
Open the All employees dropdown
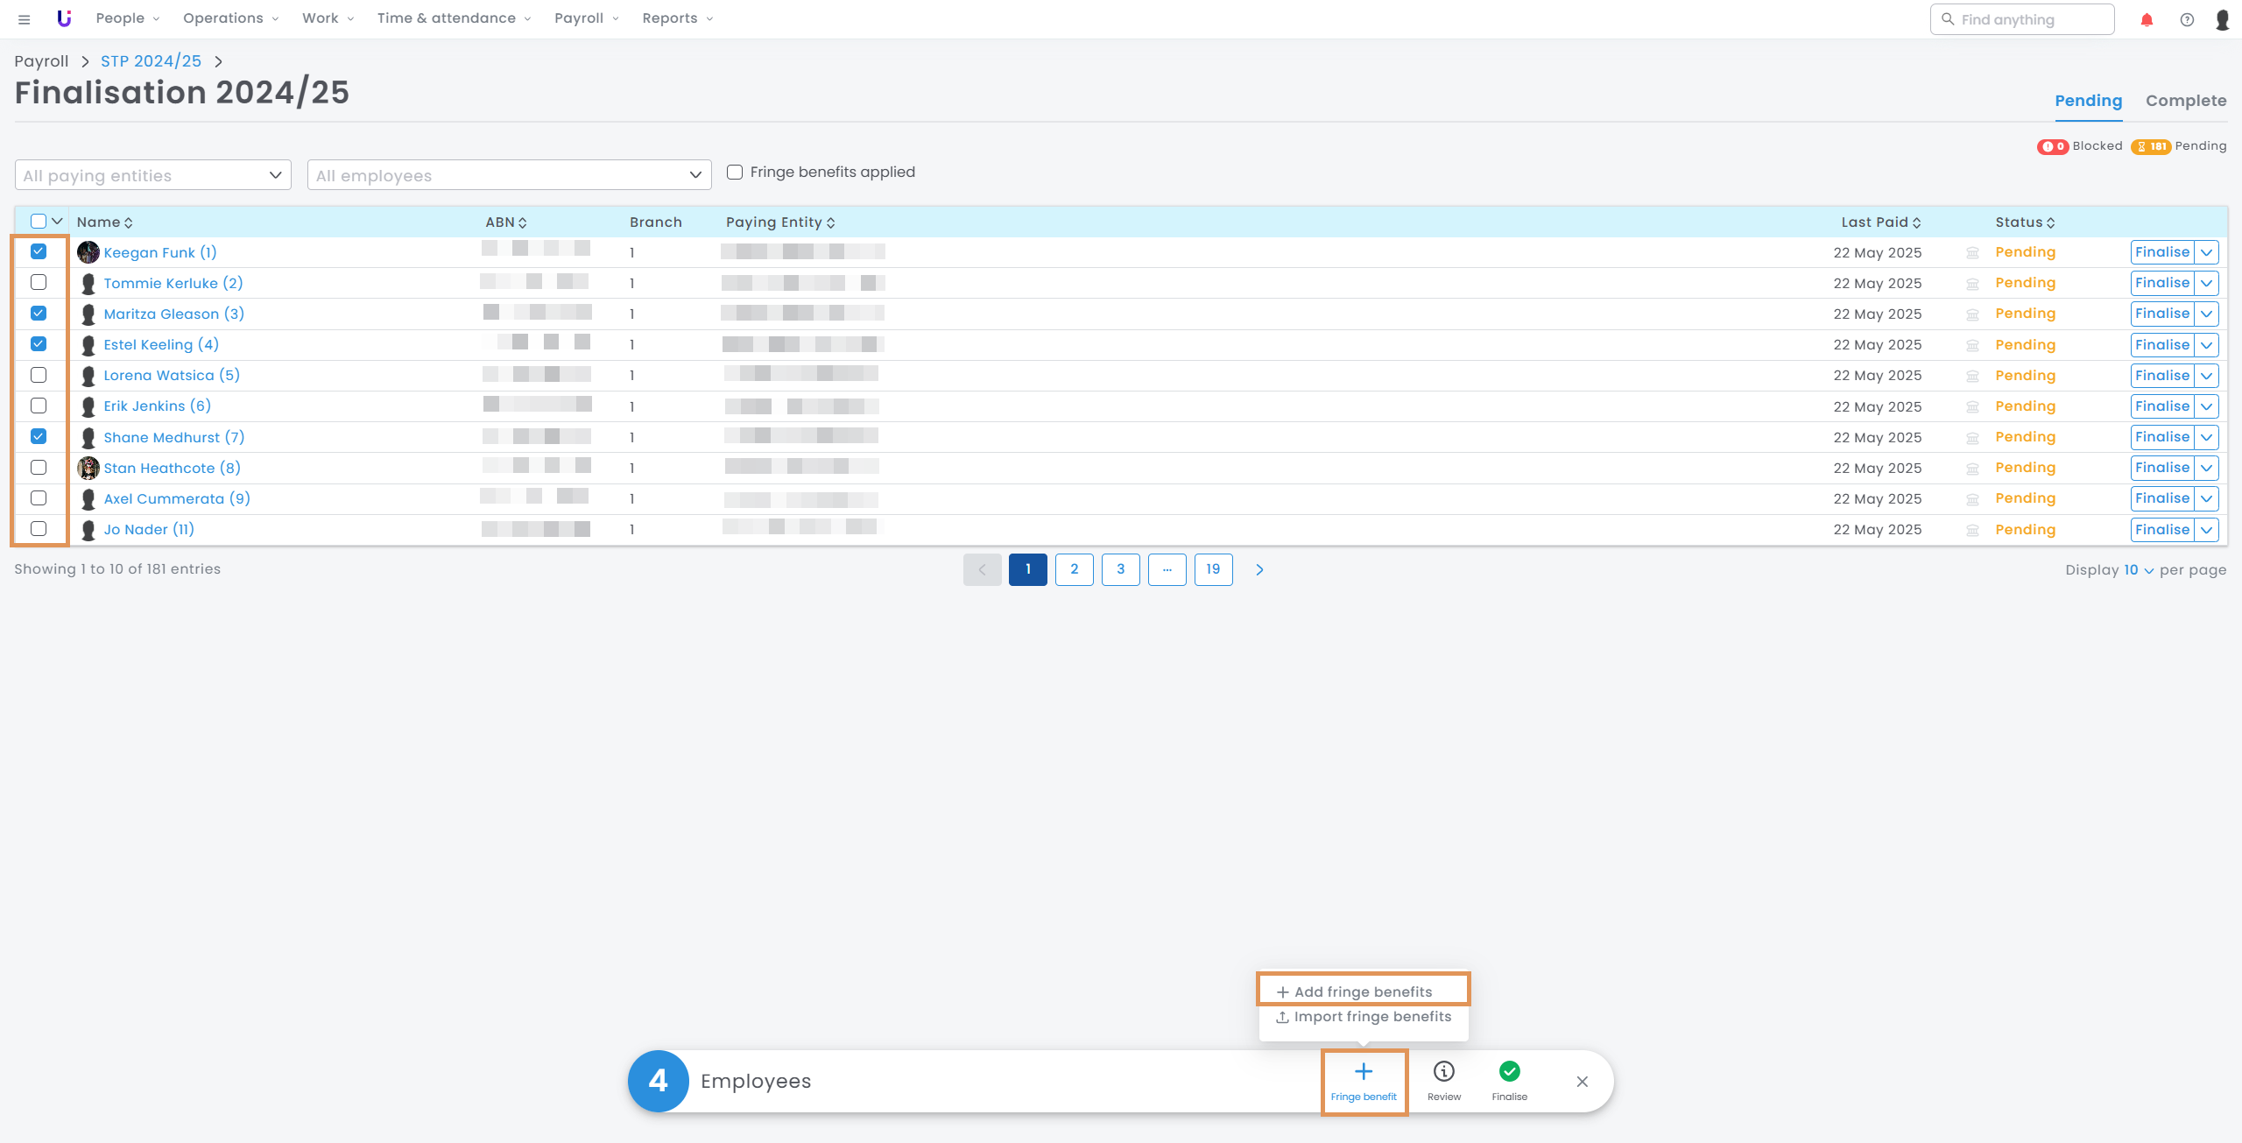point(509,175)
